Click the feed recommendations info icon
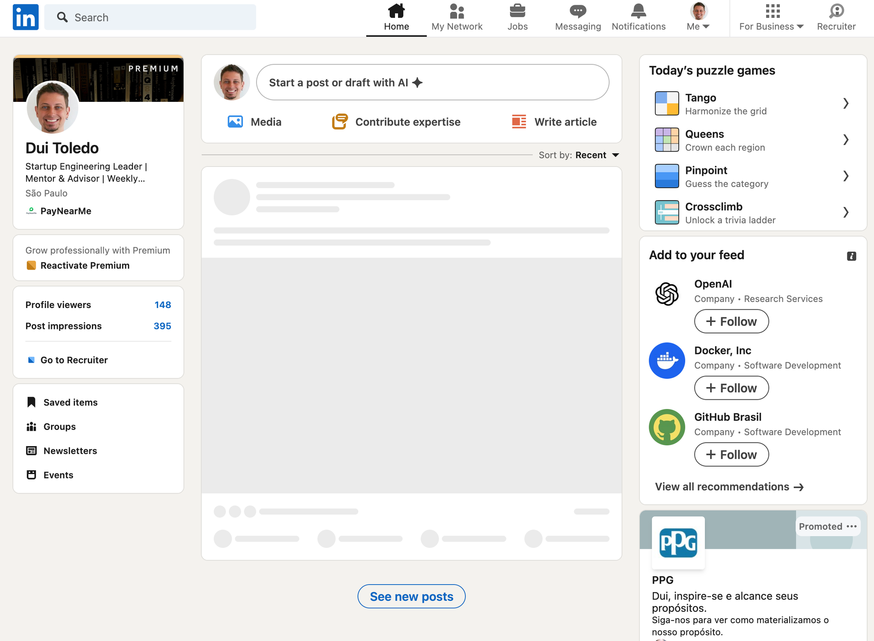The width and height of the screenshot is (874, 641). [851, 256]
